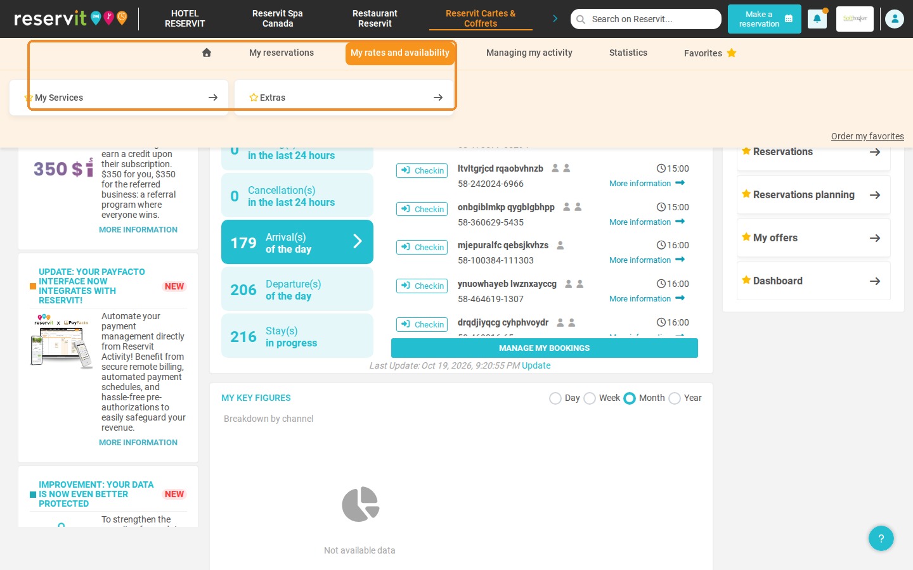Open Reservations planning arrow
The image size is (913, 570).
[875, 195]
